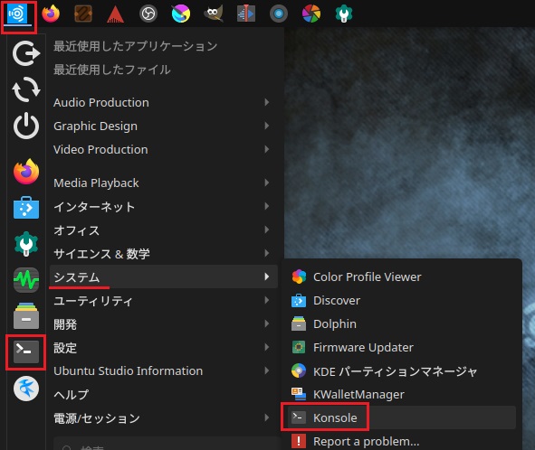Click the search field at menu bottom
Viewport: 535px width, 450px height.
(166, 445)
